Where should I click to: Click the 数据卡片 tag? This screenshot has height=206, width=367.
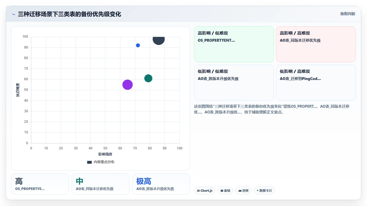click(x=264, y=191)
